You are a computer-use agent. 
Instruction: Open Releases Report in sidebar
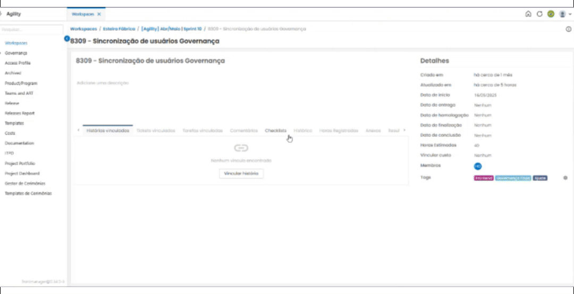[x=20, y=114]
